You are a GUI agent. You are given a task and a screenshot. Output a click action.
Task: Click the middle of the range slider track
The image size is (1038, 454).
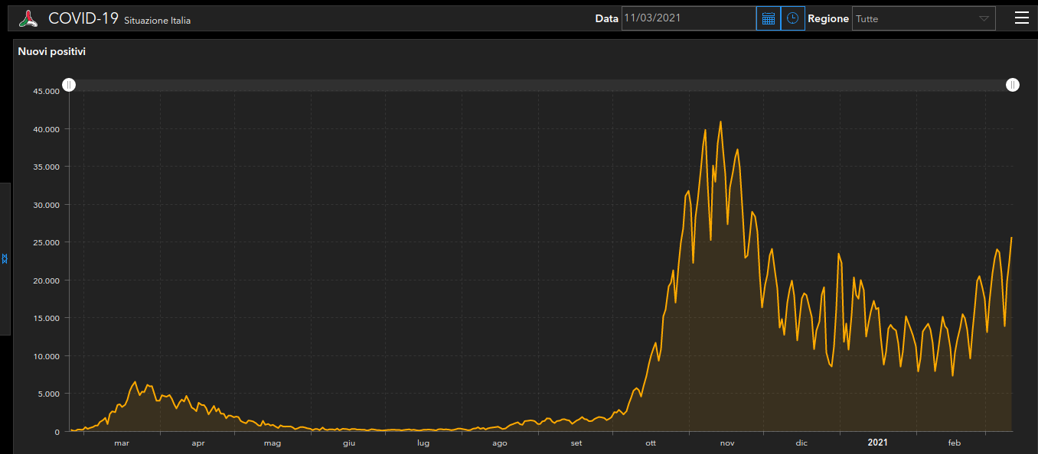(x=540, y=85)
